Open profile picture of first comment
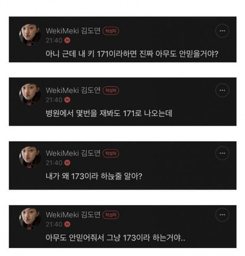 (x=30, y=35)
